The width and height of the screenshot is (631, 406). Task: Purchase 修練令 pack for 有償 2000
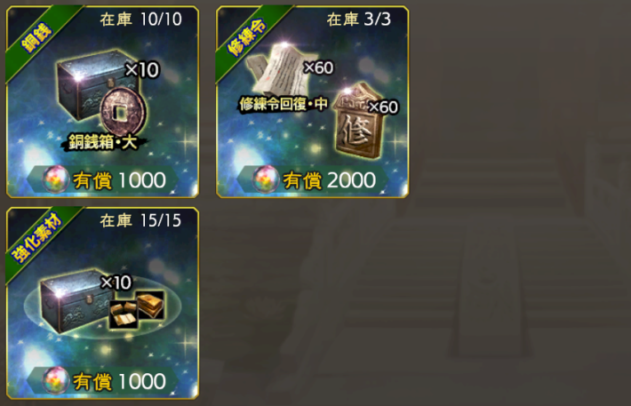pos(313,179)
